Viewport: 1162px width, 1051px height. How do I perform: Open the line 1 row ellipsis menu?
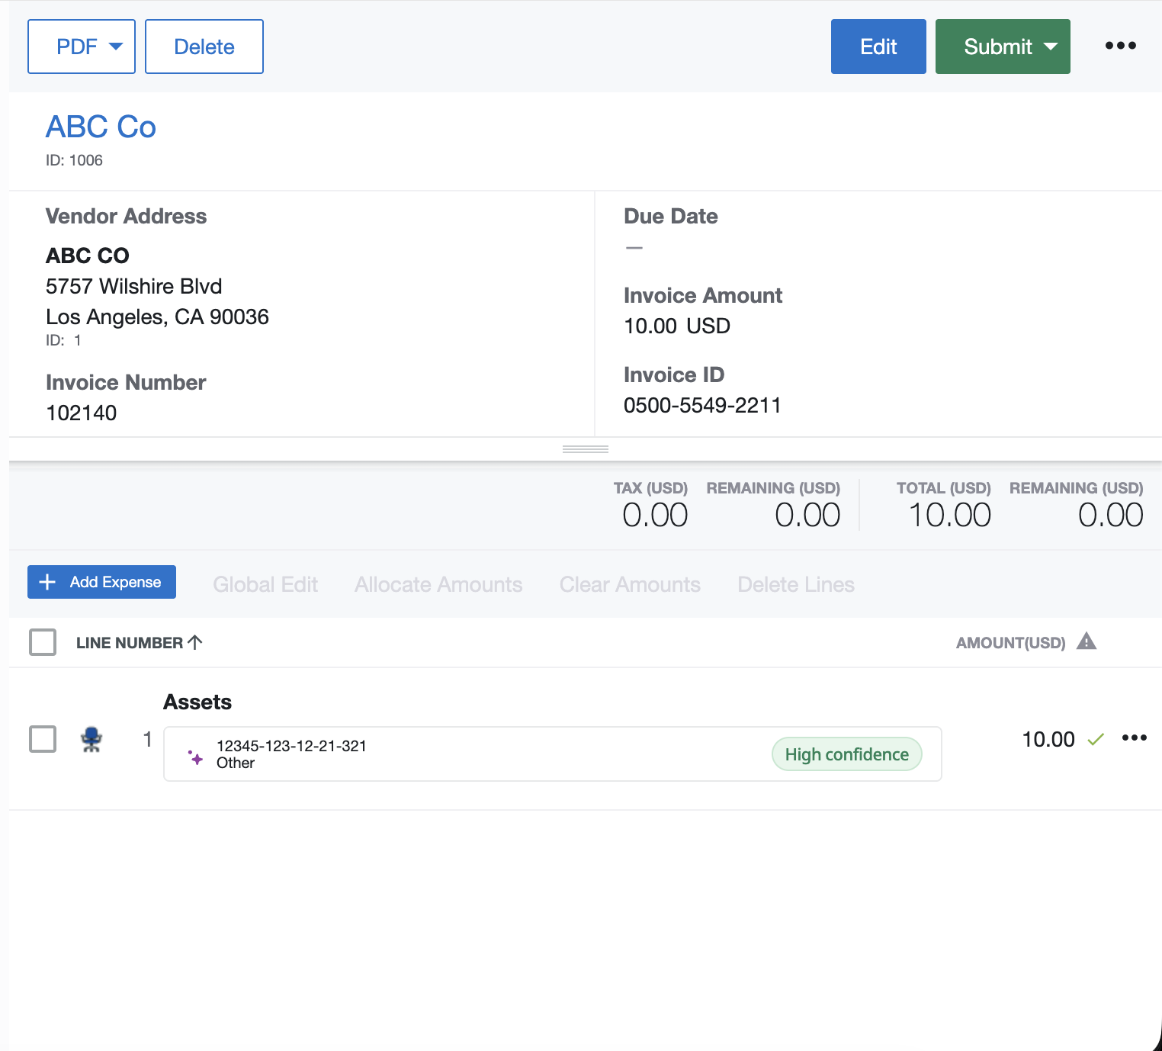pos(1134,738)
